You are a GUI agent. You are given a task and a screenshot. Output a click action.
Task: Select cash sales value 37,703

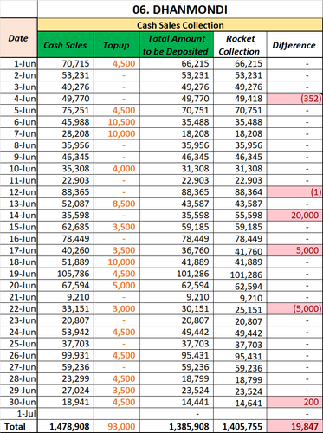(66, 344)
